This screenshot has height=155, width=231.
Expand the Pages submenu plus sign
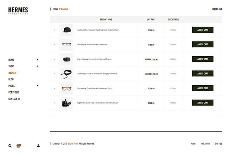click(37, 86)
